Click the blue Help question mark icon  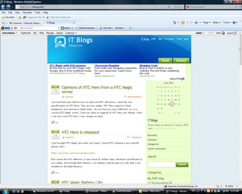click(x=234, y=23)
